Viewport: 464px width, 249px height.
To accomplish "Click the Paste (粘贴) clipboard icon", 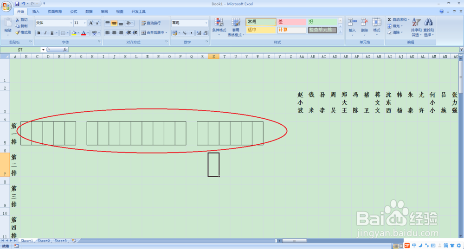I will tap(8, 23).
